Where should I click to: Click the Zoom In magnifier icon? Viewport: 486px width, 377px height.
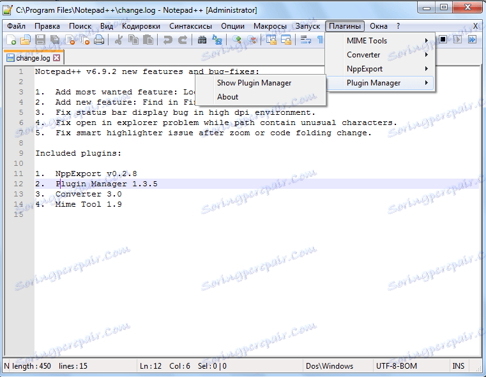(x=236, y=40)
